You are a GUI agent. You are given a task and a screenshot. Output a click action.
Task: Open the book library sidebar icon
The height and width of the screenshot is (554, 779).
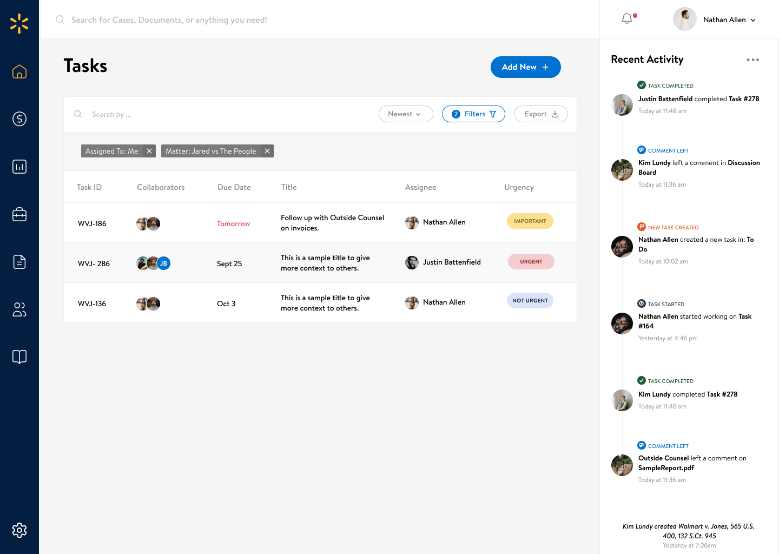19,357
